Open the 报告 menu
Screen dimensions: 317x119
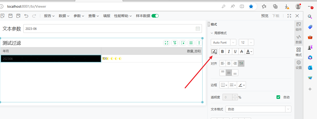tap(49, 16)
